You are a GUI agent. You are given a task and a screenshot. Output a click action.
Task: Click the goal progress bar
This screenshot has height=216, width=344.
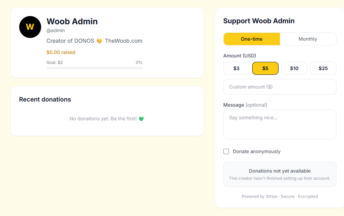point(94,68)
